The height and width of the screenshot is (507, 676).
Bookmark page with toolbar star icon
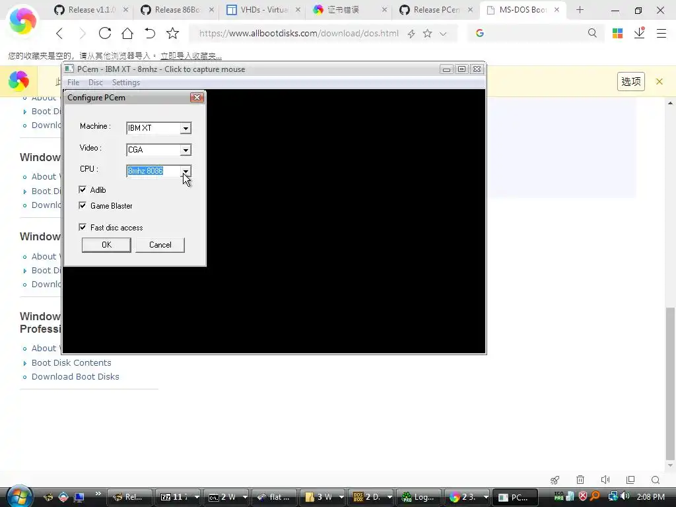click(172, 33)
